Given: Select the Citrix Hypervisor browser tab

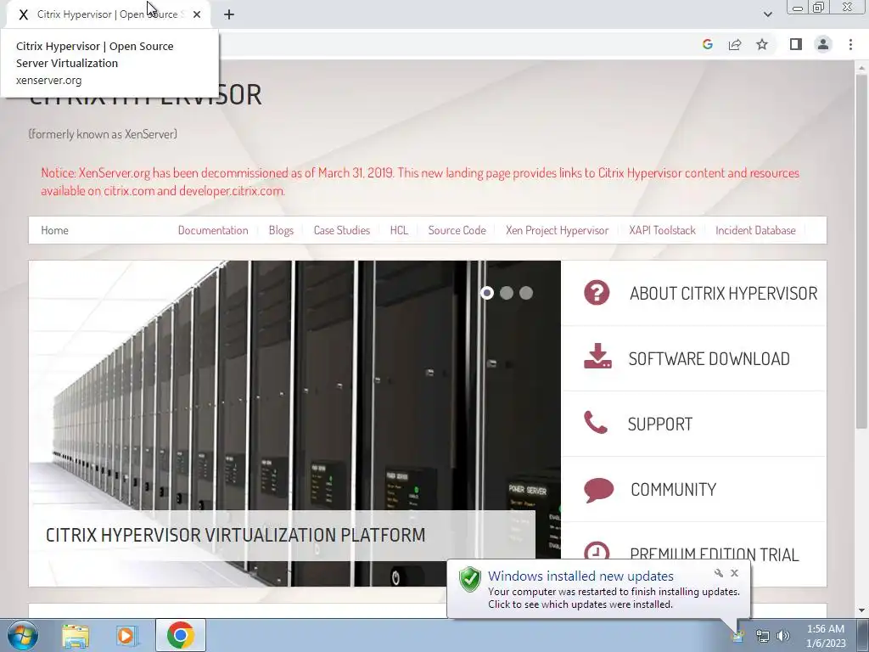Looking at the screenshot, I should click(x=108, y=14).
